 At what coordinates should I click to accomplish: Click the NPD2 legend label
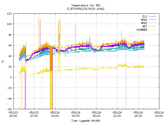point(144,23)
